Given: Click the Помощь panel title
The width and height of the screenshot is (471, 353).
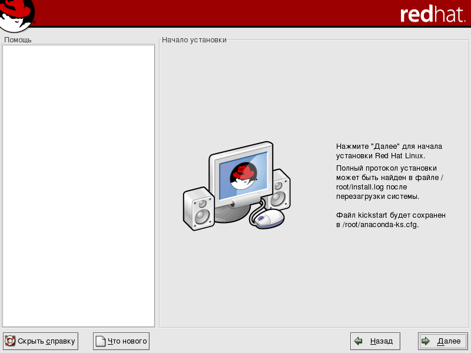Looking at the screenshot, I should click(x=18, y=39).
